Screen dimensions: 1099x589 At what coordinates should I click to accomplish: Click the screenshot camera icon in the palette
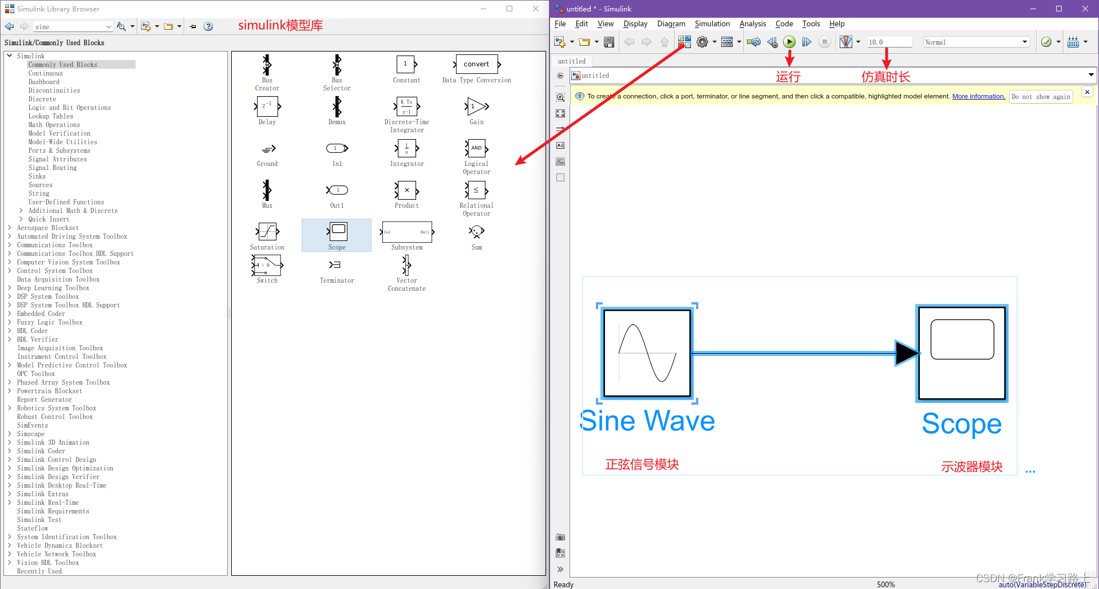pyautogui.click(x=560, y=537)
